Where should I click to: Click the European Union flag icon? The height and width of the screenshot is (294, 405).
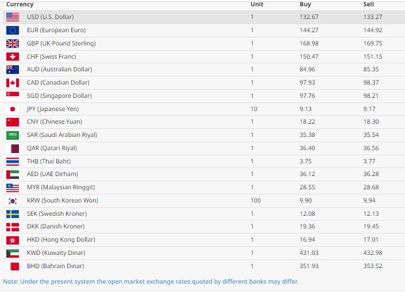click(x=13, y=30)
